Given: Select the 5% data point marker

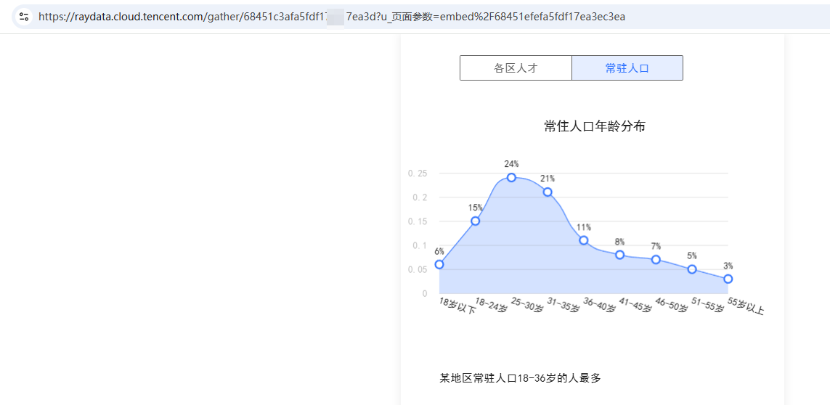Looking at the screenshot, I should [692, 269].
